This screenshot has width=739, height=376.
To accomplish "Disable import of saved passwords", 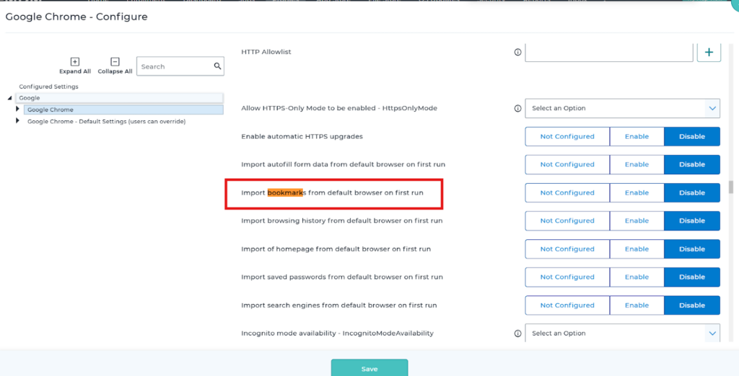I will (691, 277).
